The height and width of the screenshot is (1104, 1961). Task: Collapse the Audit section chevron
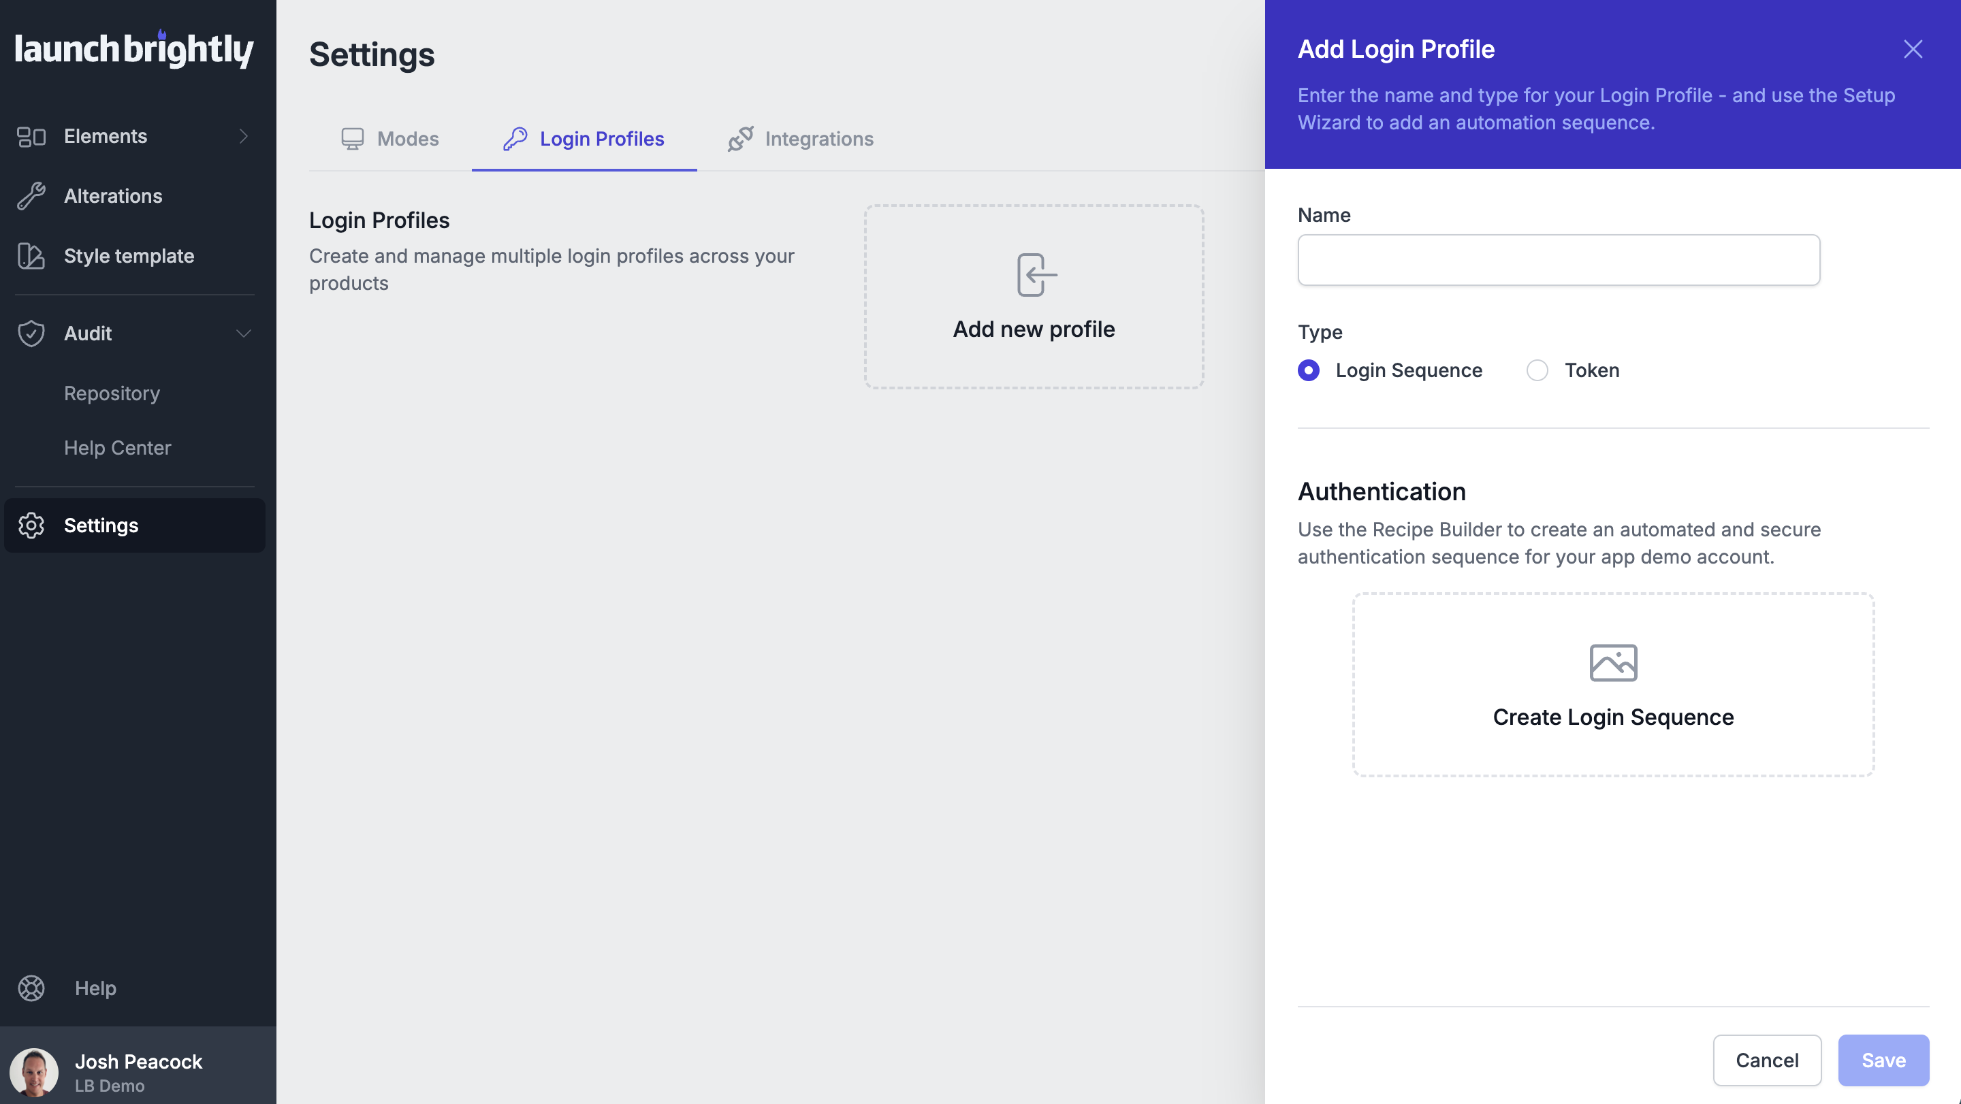tap(244, 334)
